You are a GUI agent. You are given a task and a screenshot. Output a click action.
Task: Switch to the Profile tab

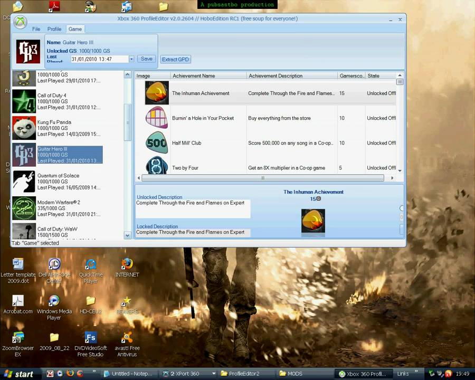(54, 29)
